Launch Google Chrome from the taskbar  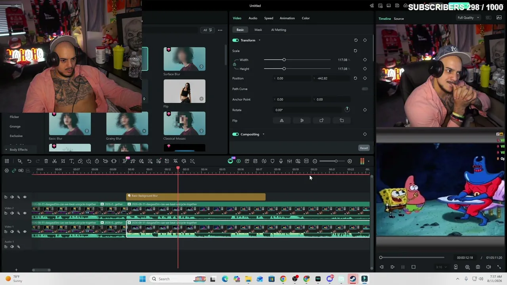click(x=283, y=279)
